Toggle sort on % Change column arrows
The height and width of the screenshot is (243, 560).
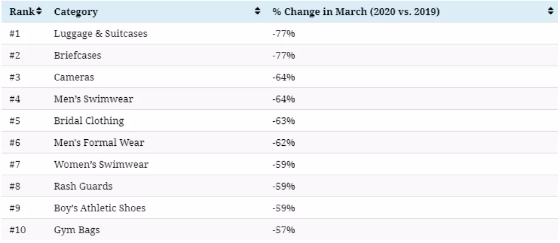pyautogui.click(x=550, y=11)
